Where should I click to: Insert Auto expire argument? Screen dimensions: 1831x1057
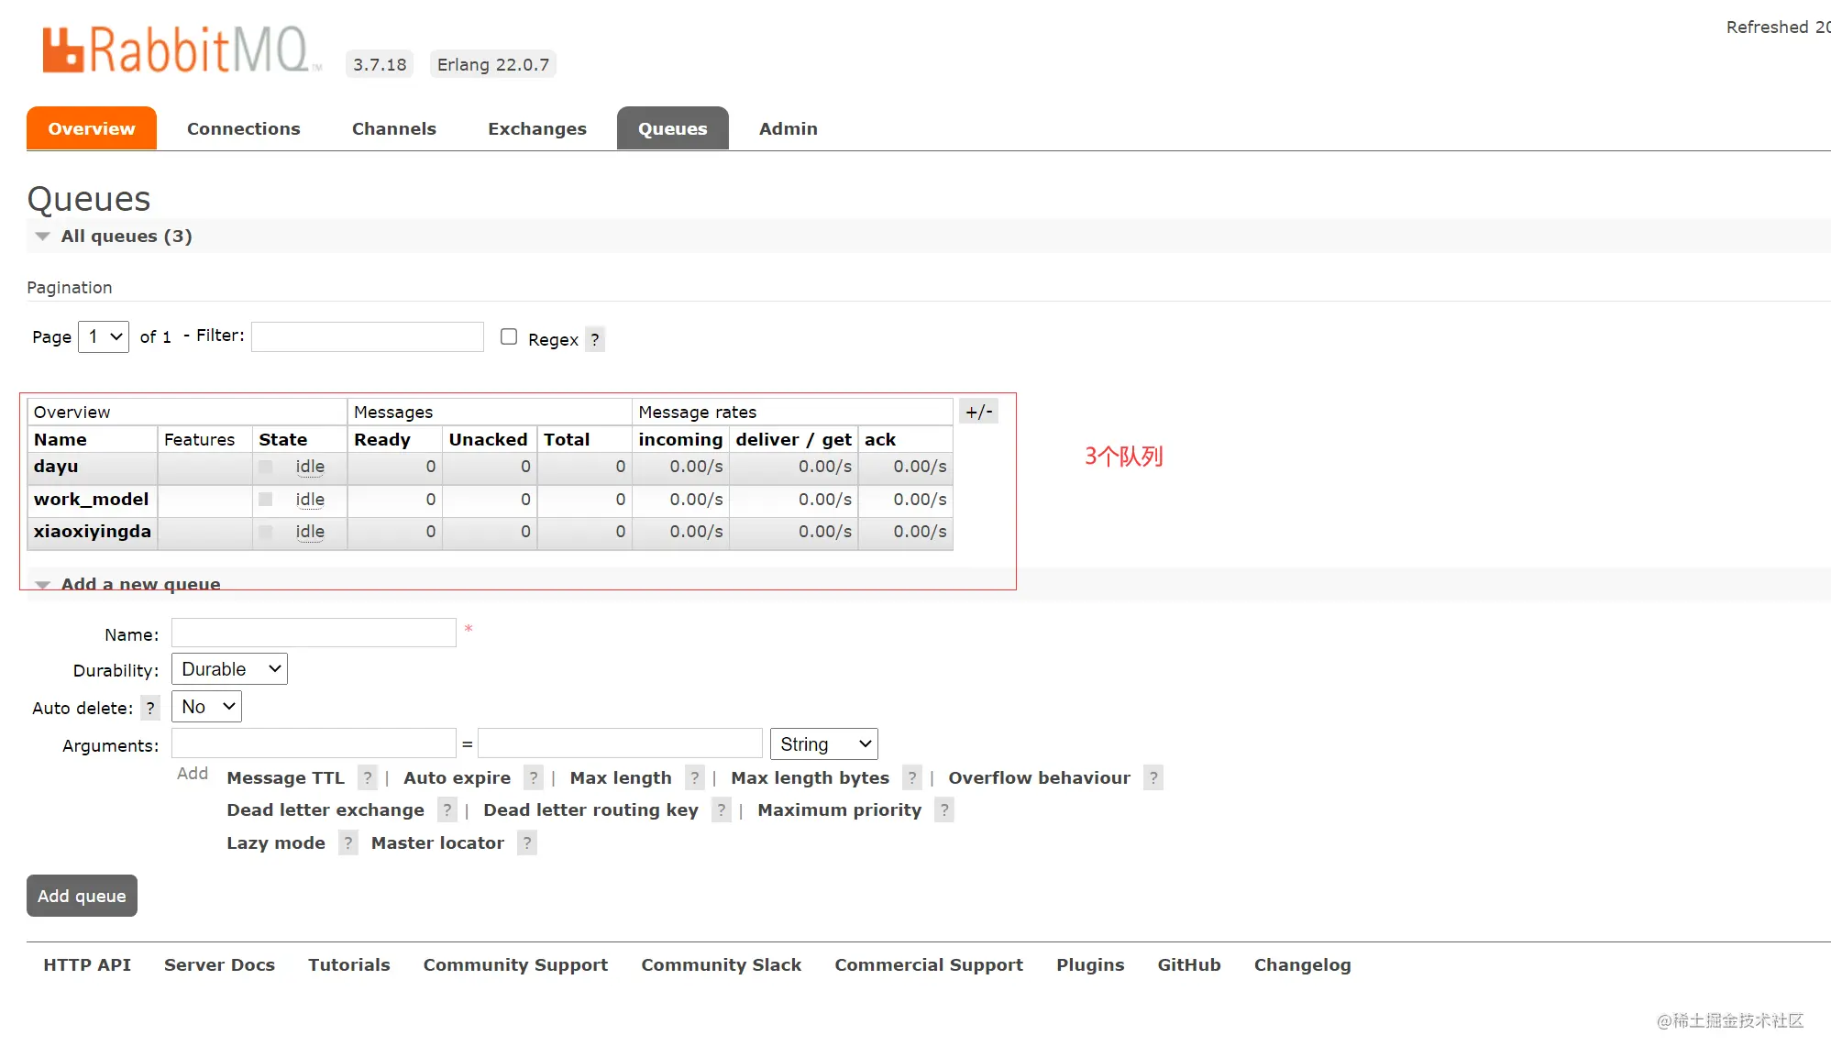457,778
